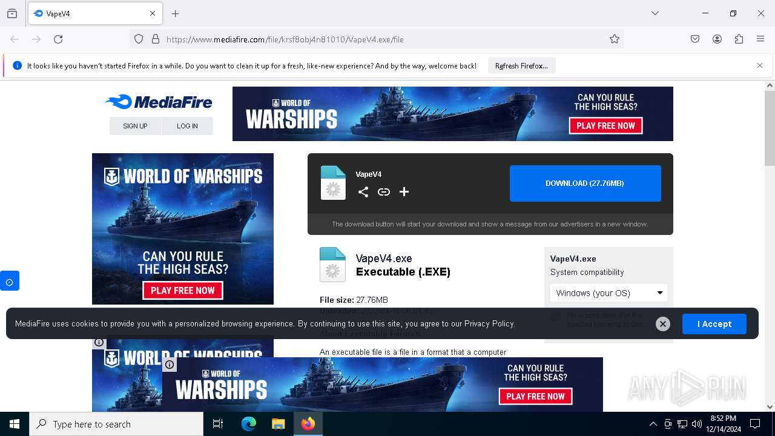This screenshot has width=775, height=436.
Task: Click the VapeV4.exe file name heading
Action: (x=384, y=259)
